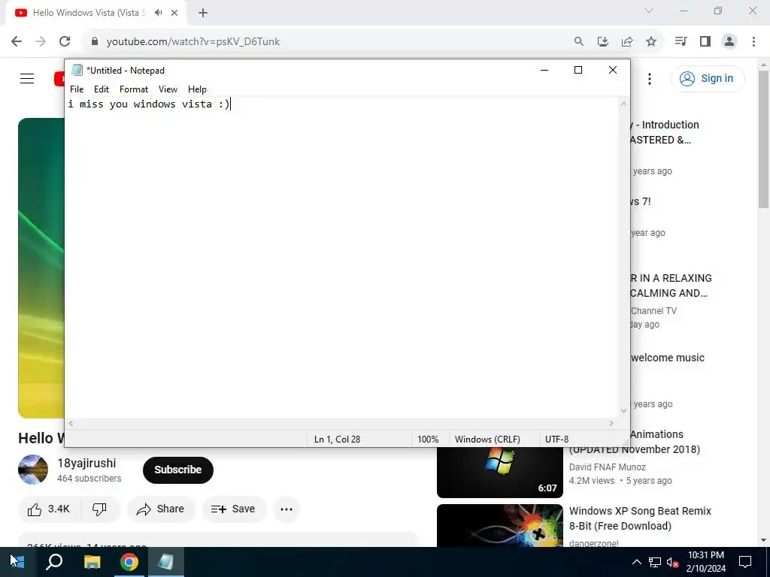This screenshot has height=577, width=770.
Task: Open more actions ellipsis under video
Action: pos(286,509)
